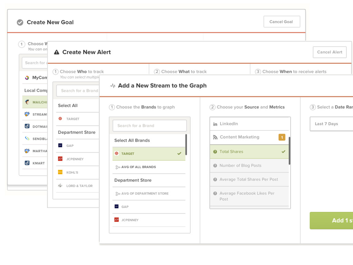
Task: Toggle the Total Shares metric
Action: pos(249,152)
